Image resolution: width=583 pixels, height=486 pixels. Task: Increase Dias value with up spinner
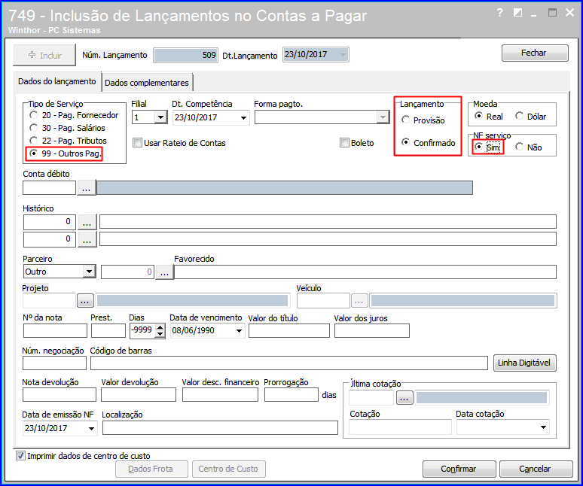(x=160, y=327)
